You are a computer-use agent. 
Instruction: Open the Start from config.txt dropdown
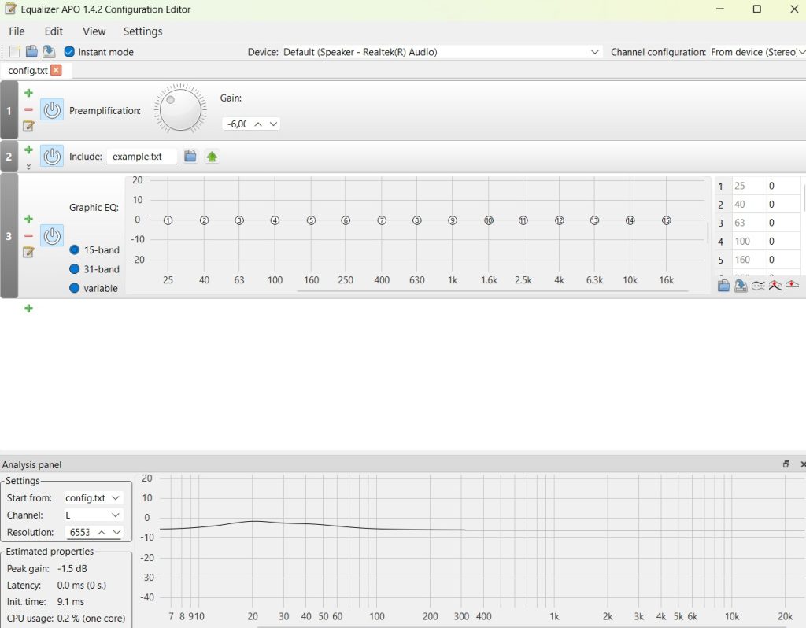click(93, 498)
